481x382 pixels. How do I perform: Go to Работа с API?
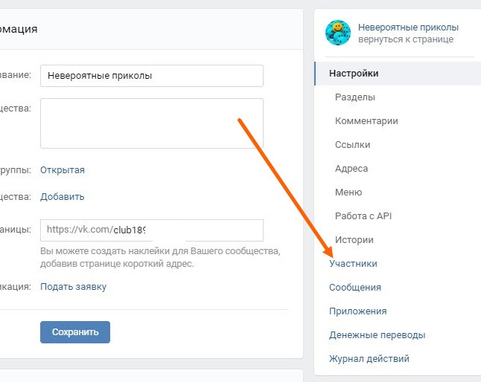pyautogui.click(x=363, y=216)
